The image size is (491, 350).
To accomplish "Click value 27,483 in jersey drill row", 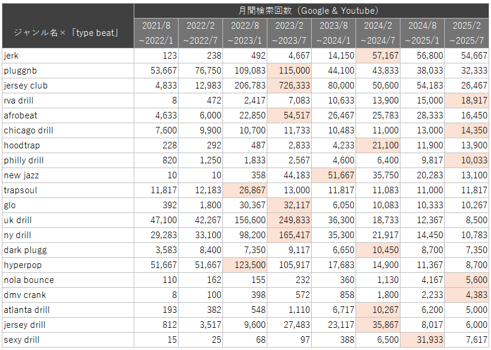I will pos(290,325).
